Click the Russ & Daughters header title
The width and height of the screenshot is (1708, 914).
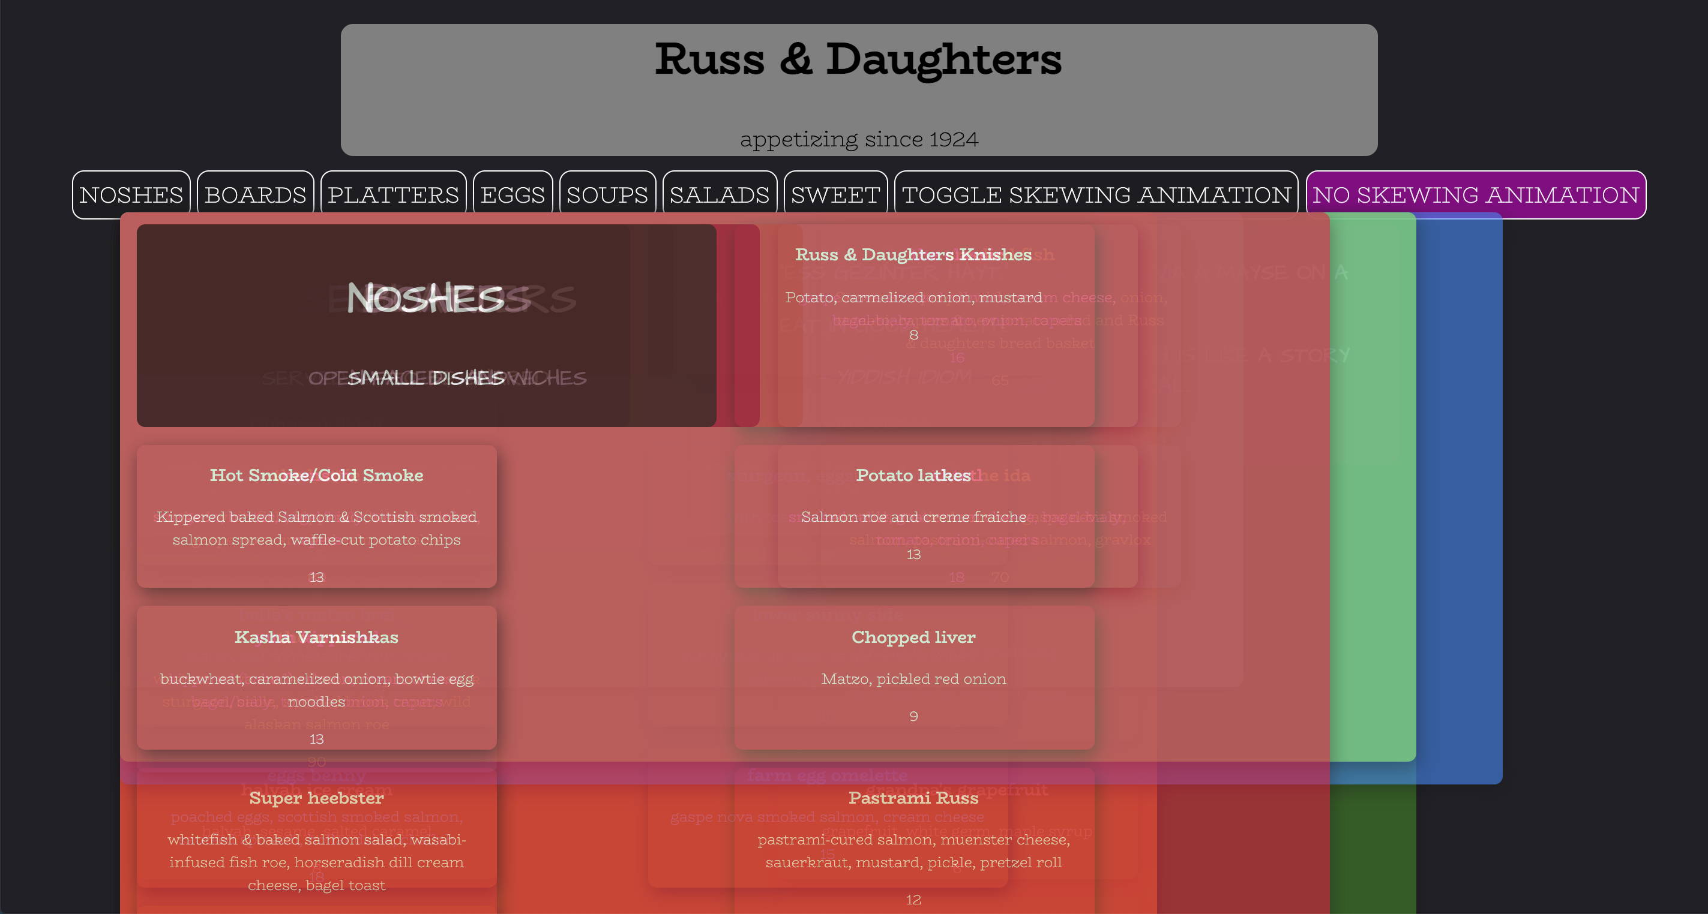point(858,59)
